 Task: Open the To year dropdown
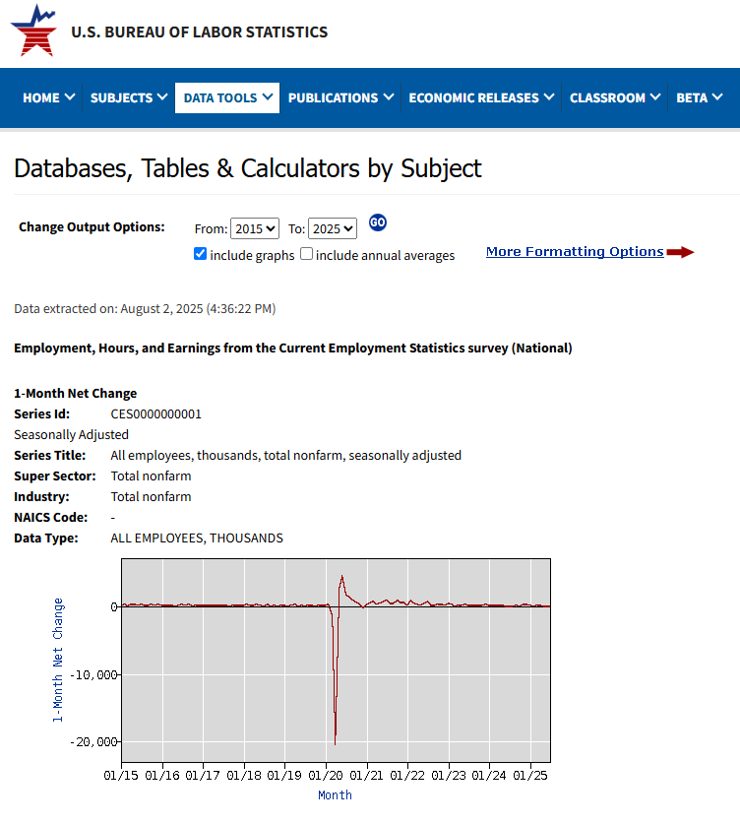[333, 228]
